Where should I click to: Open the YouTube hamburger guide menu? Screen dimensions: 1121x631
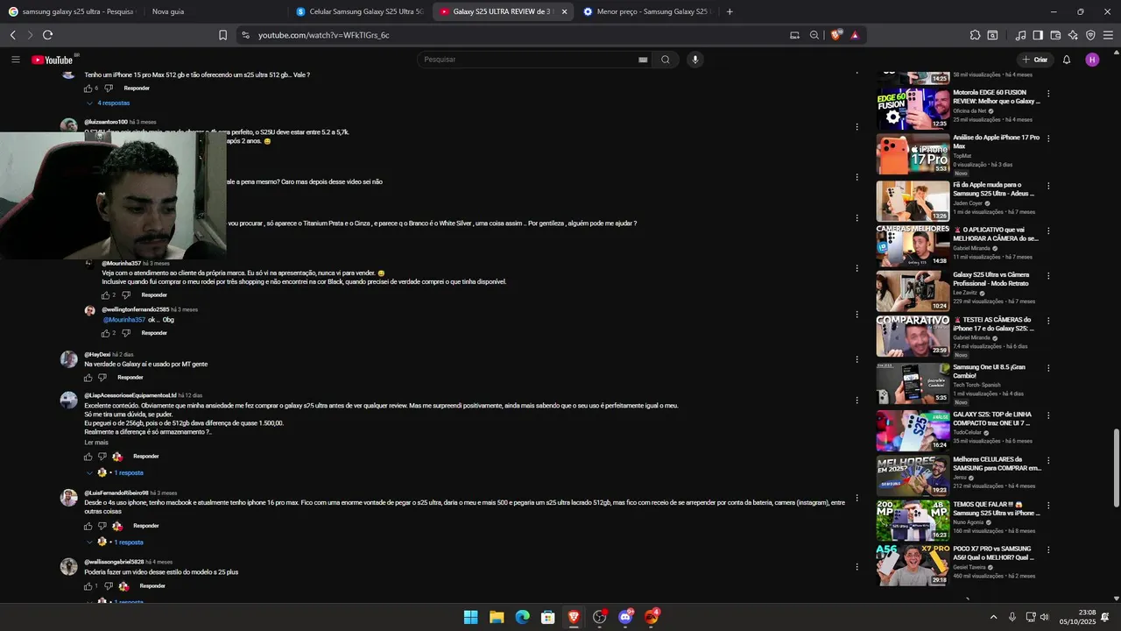[15, 60]
